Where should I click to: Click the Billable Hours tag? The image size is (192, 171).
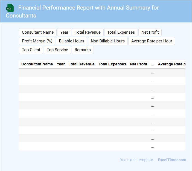pyautogui.click(x=72, y=41)
